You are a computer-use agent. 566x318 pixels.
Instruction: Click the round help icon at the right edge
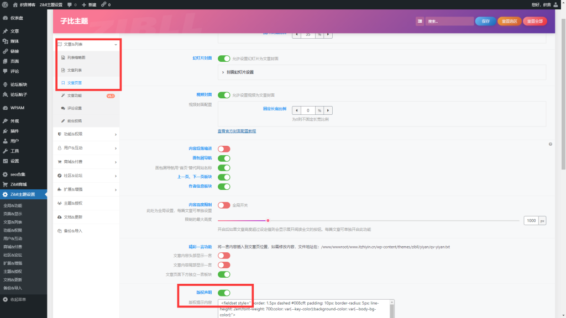(551, 144)
